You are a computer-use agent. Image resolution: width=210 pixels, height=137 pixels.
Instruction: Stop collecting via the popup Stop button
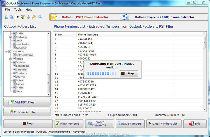click(x=129, y=73)
